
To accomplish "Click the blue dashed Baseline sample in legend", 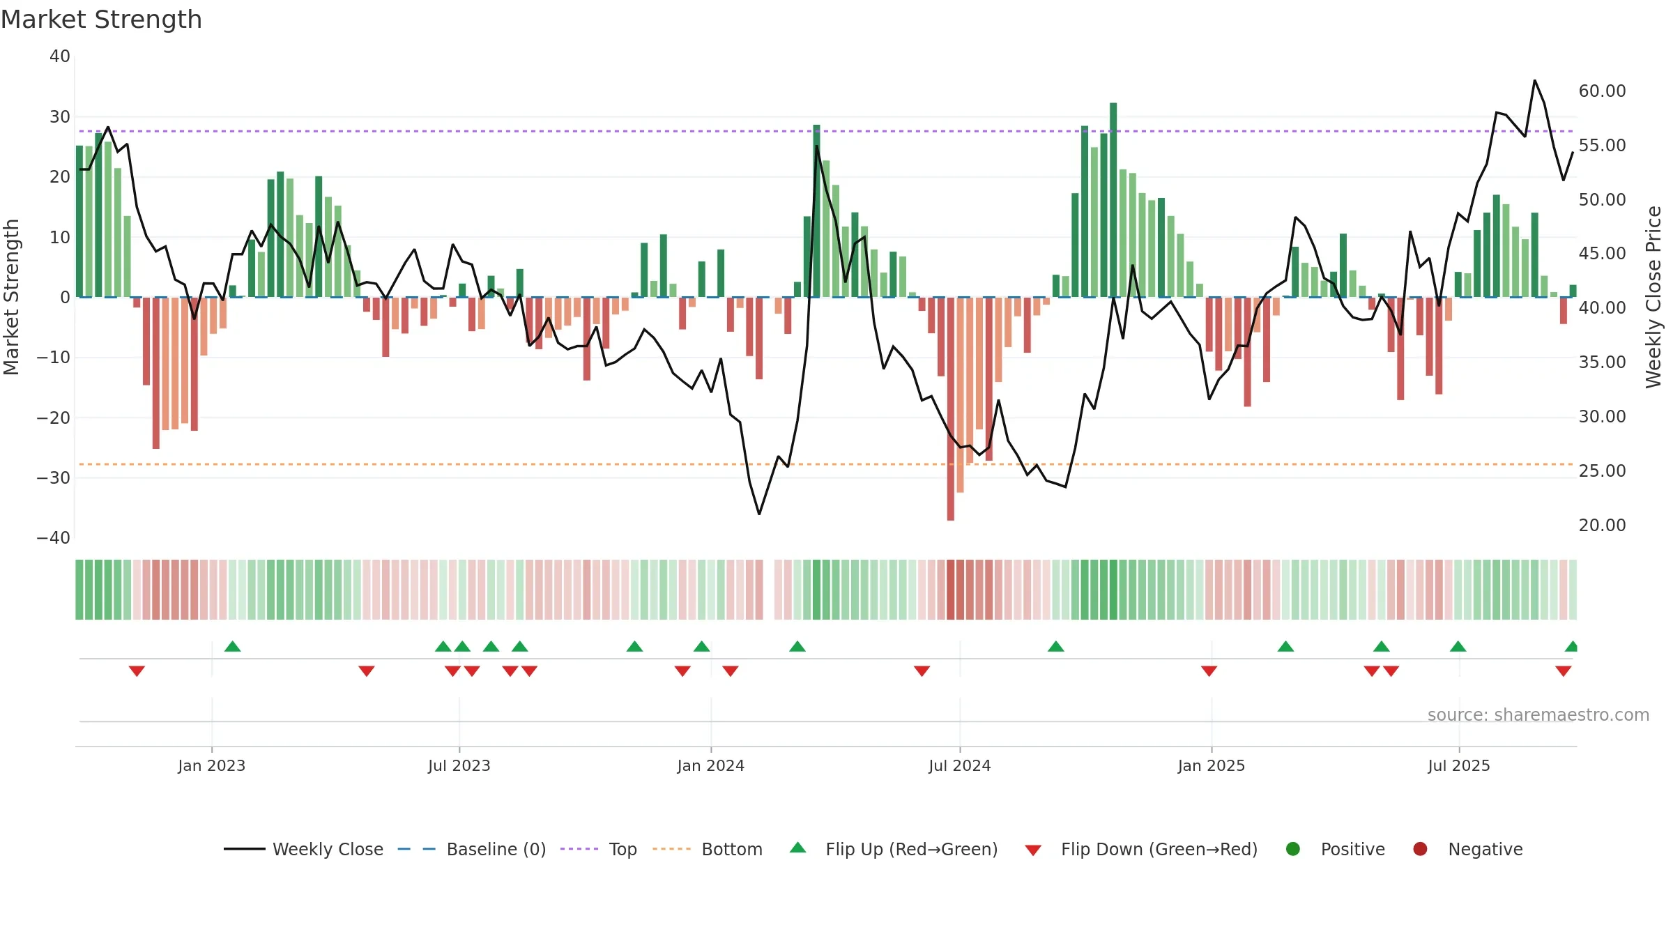I will [x=417, y=849].
